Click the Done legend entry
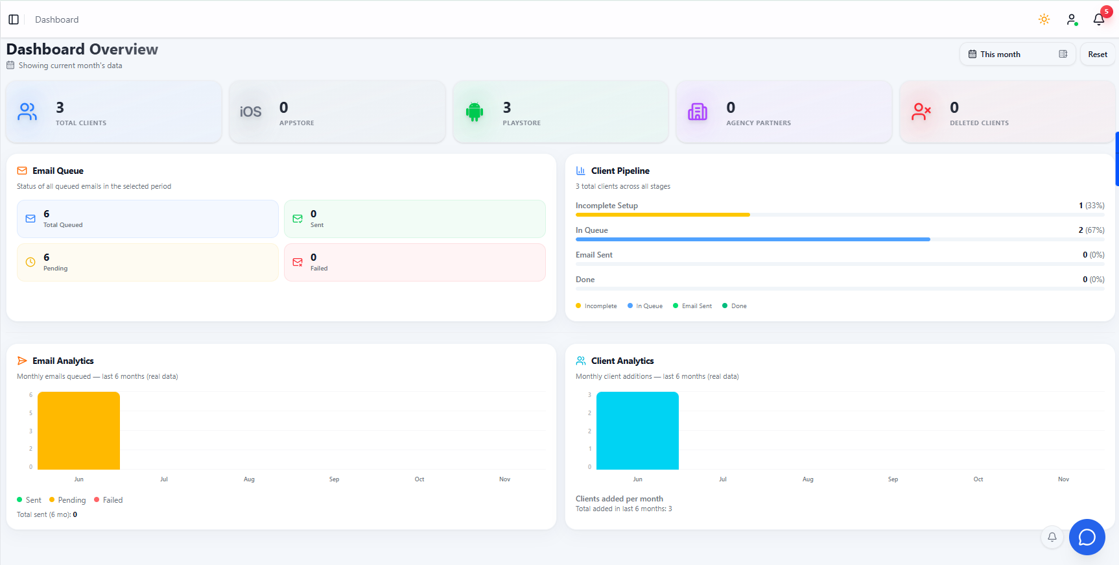The width and height of the screenshot is (1119, 565). tap(735, 306)
